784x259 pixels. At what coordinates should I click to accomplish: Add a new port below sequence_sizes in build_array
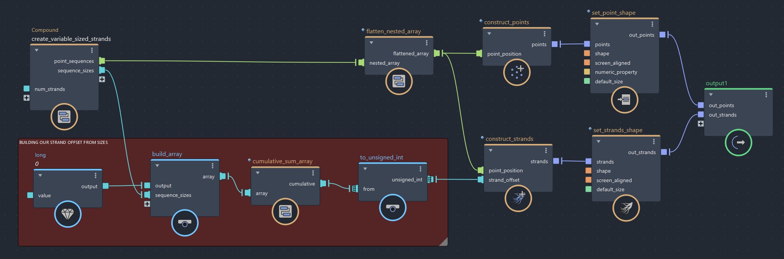147,204
